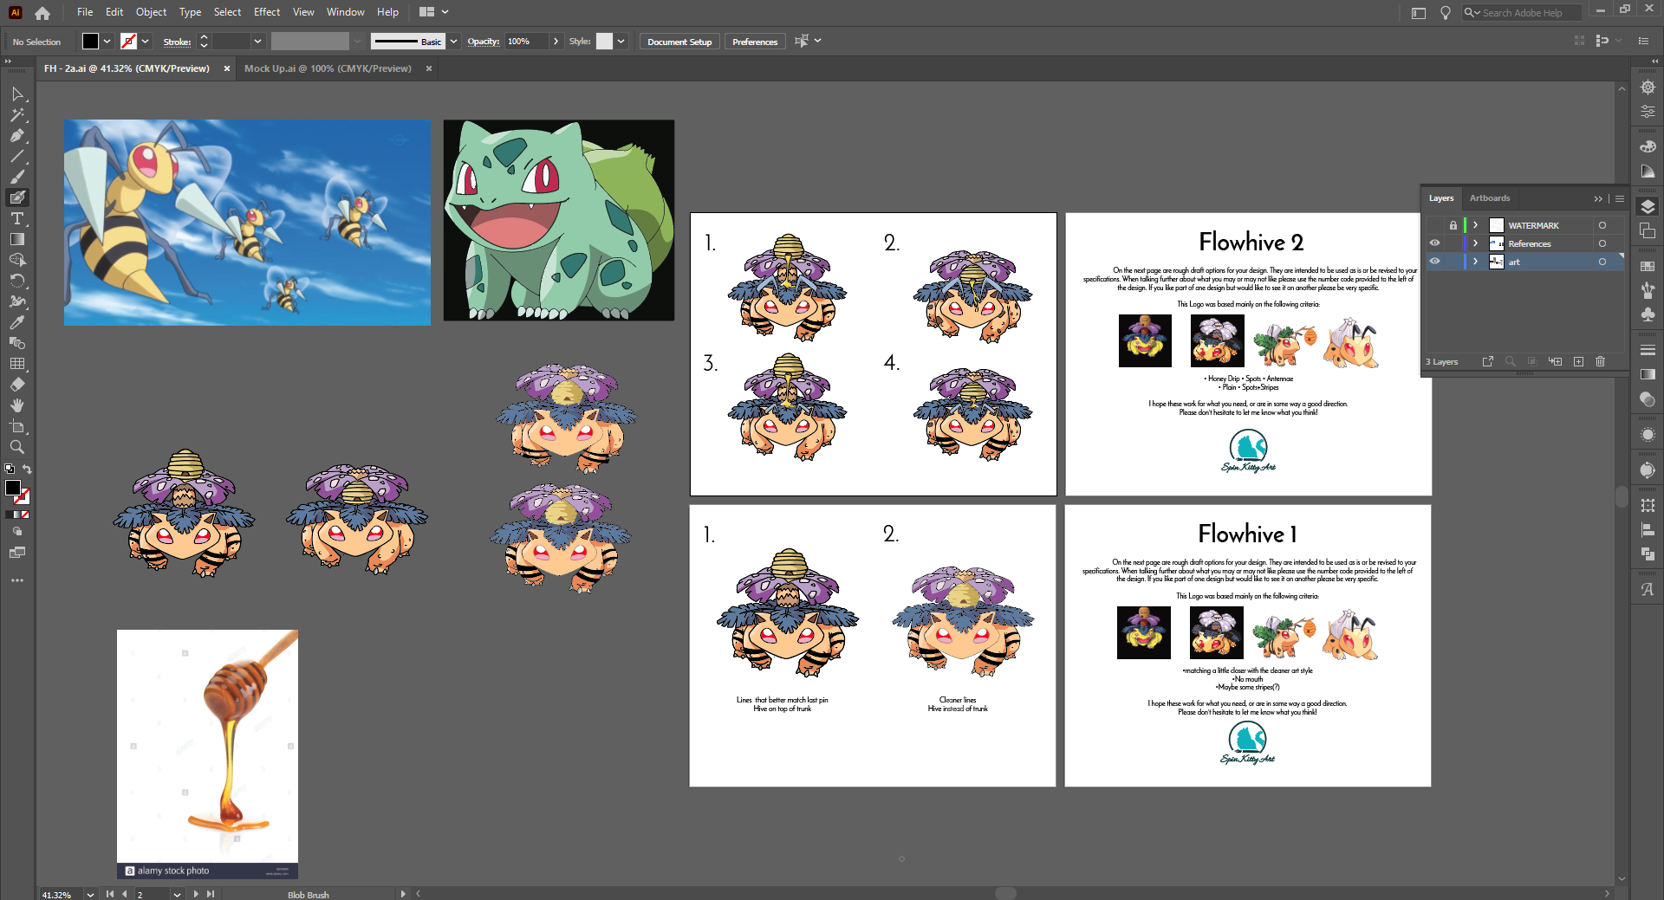Open the graphic Style dropdown
This screenshot has height=900, width=1664.
pos(621,42)
